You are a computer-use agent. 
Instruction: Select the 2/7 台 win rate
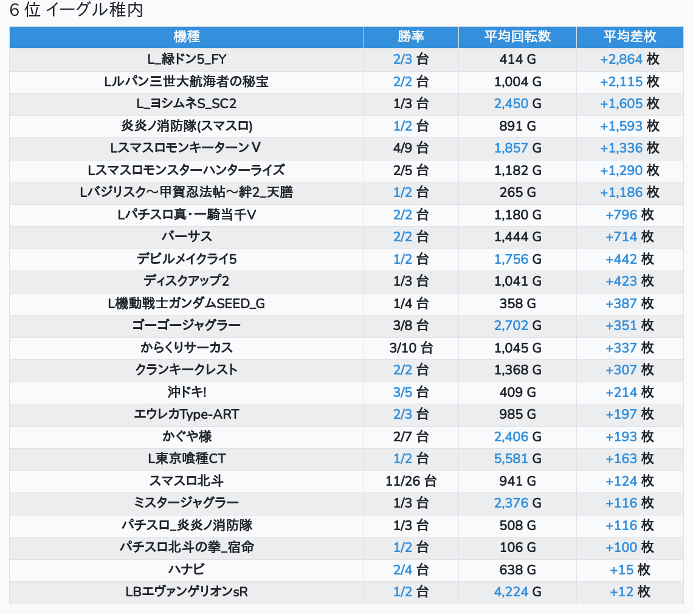click(x=411, y=436)
